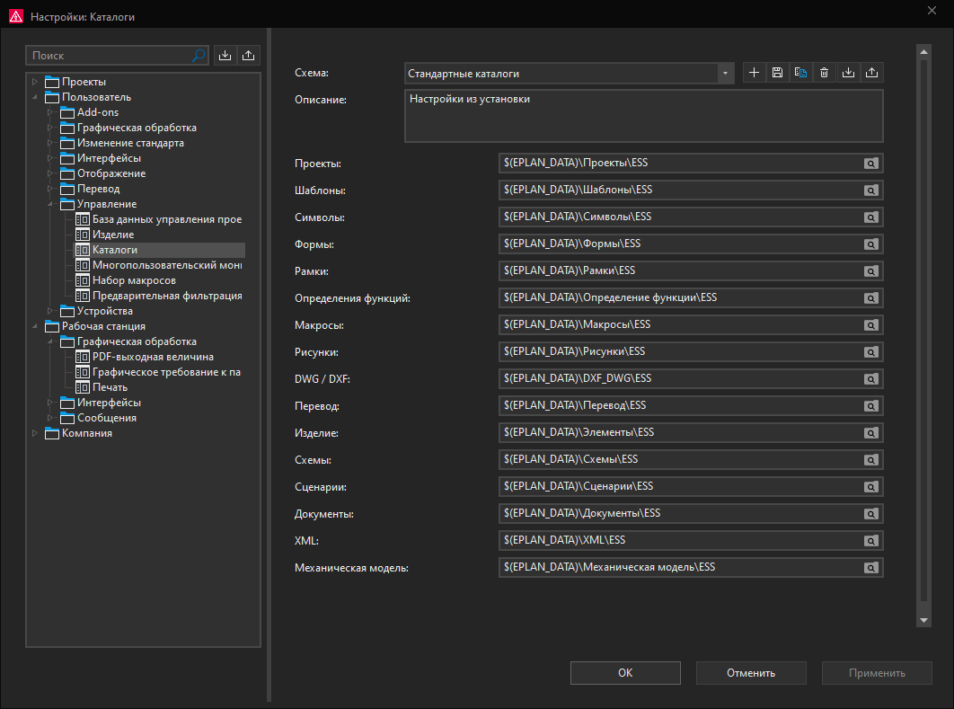
Task: Copy the scheme using the copy icon
Action: [x=800, y=73]
